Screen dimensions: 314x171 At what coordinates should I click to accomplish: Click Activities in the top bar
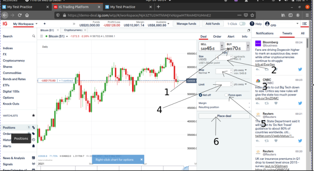(10, 1)
